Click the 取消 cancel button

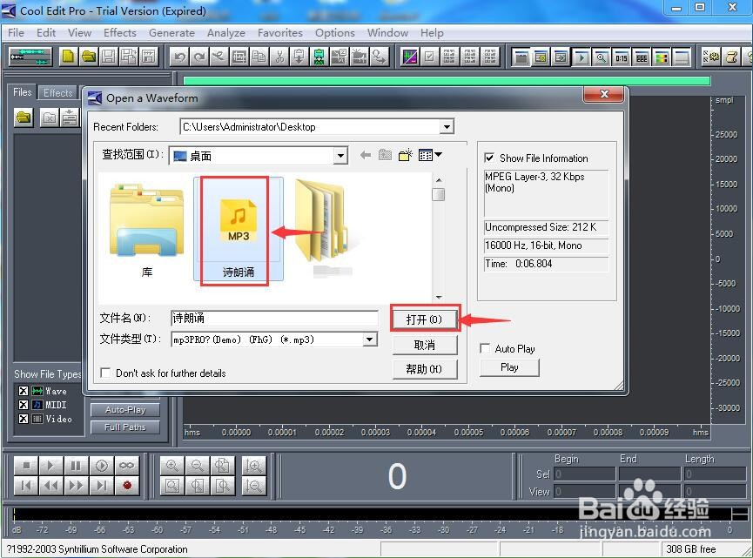(424, 345)
